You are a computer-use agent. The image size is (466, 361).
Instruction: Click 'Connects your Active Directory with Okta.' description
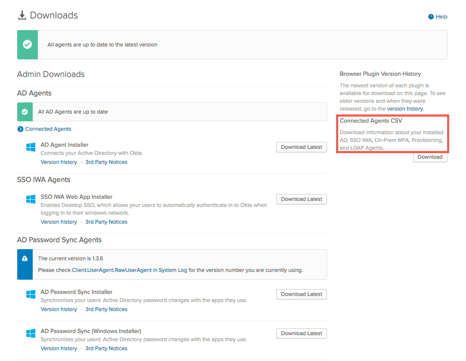coord(92,153)
